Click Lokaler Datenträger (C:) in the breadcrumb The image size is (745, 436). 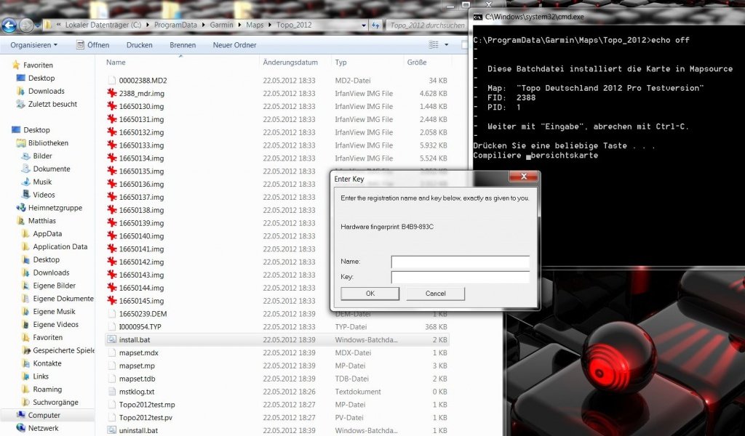click(x=103, y=25)
